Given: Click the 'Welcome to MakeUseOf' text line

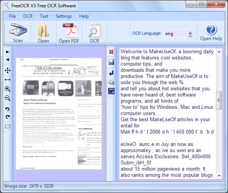Looking at the screenshot, I should [167, 52].
